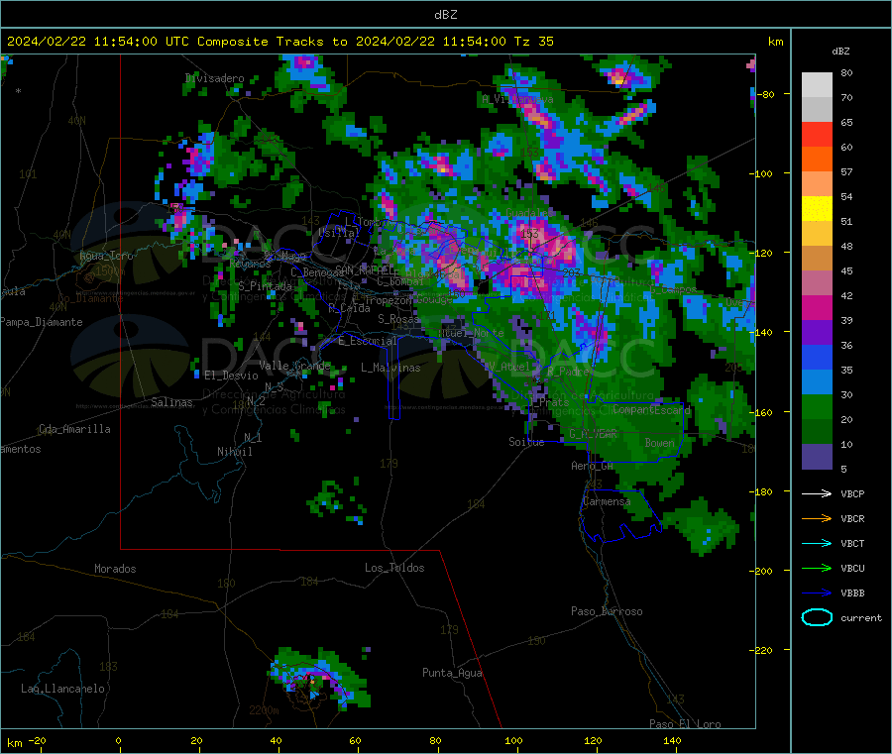Click the blue VBBB arrow icon in legend

(817, 593)
